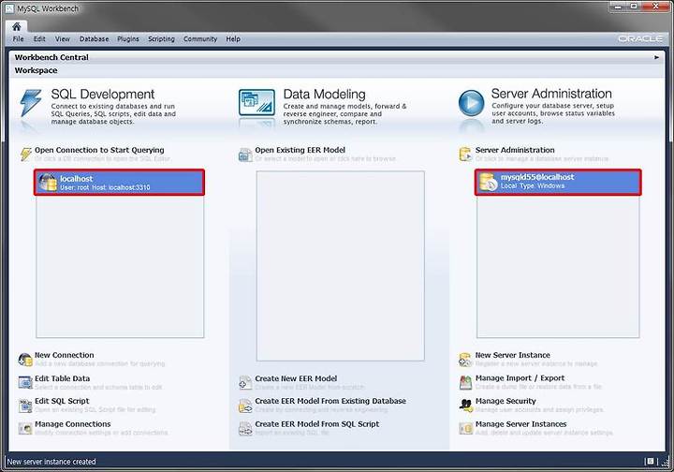The width and height of the screenshot is (674, 472).
Task: Click the Edit Table Data icon
Action: click(25, 382)
